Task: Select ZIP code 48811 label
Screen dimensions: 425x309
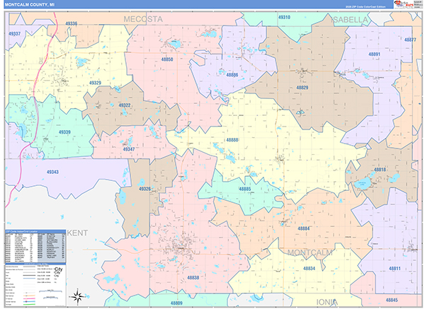Action: (395, 269)
